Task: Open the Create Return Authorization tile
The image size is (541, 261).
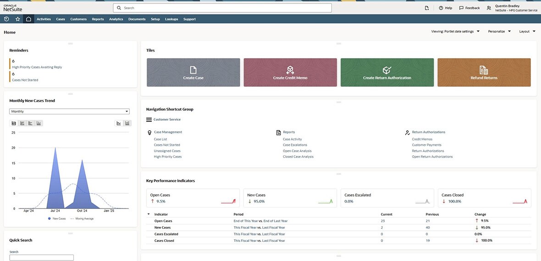Action: click(x=387, y=72)
